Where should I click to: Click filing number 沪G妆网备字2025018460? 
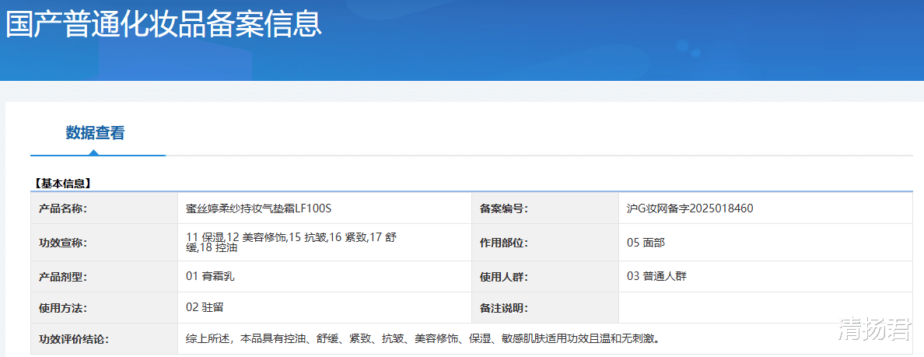pyautogui.click(x=689, y=208)
